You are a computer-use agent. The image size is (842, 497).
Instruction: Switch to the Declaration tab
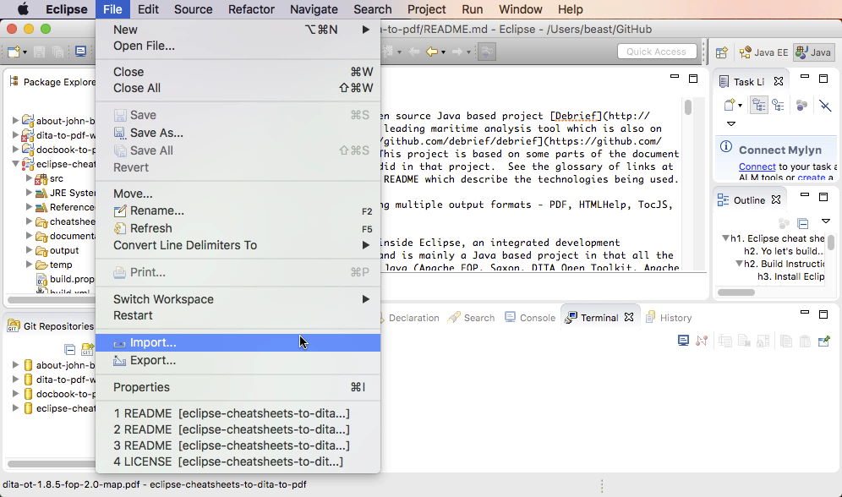tap(412, 318)
